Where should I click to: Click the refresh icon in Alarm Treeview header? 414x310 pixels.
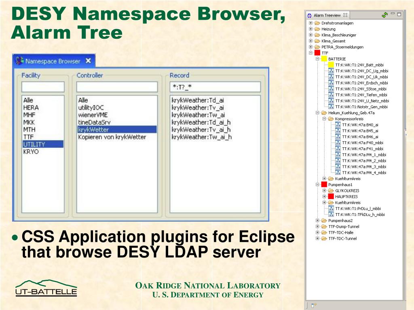pyautogui.click(x=385, y=15)
